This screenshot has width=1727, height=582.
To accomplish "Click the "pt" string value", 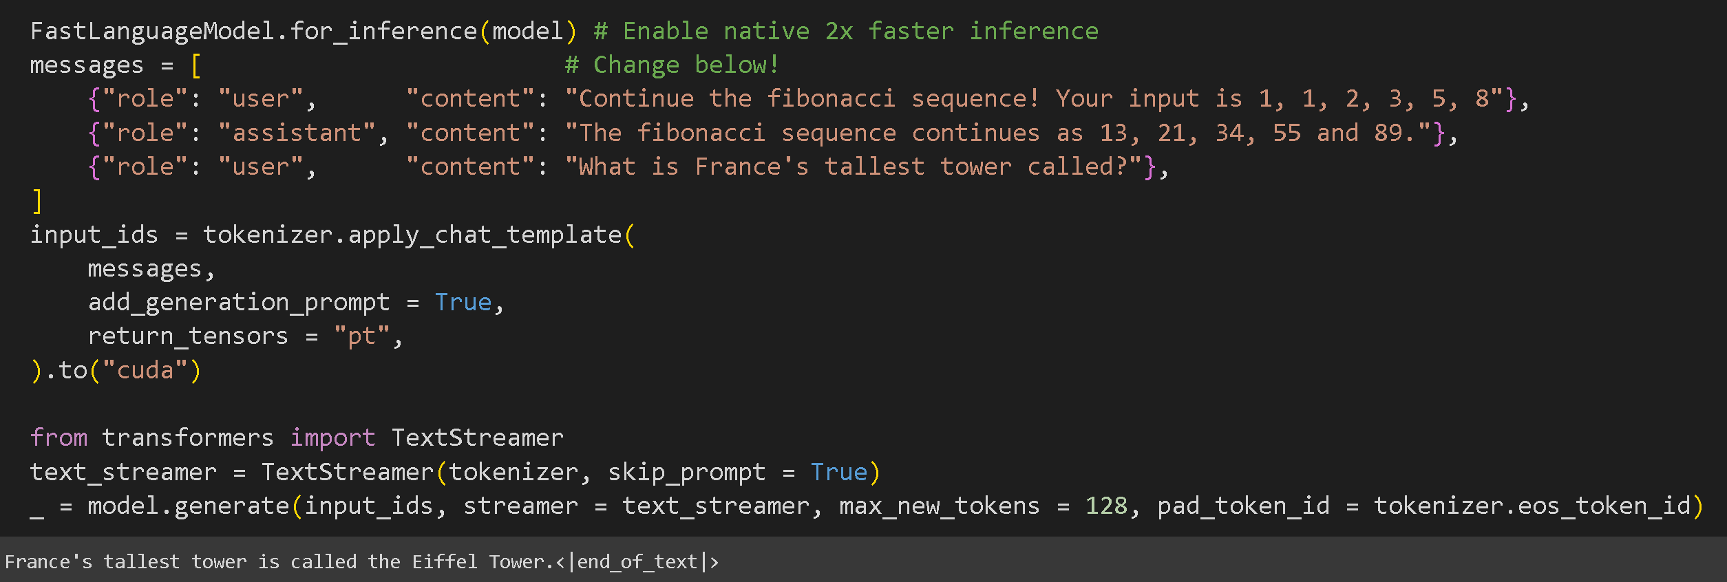I will point(361,336).
